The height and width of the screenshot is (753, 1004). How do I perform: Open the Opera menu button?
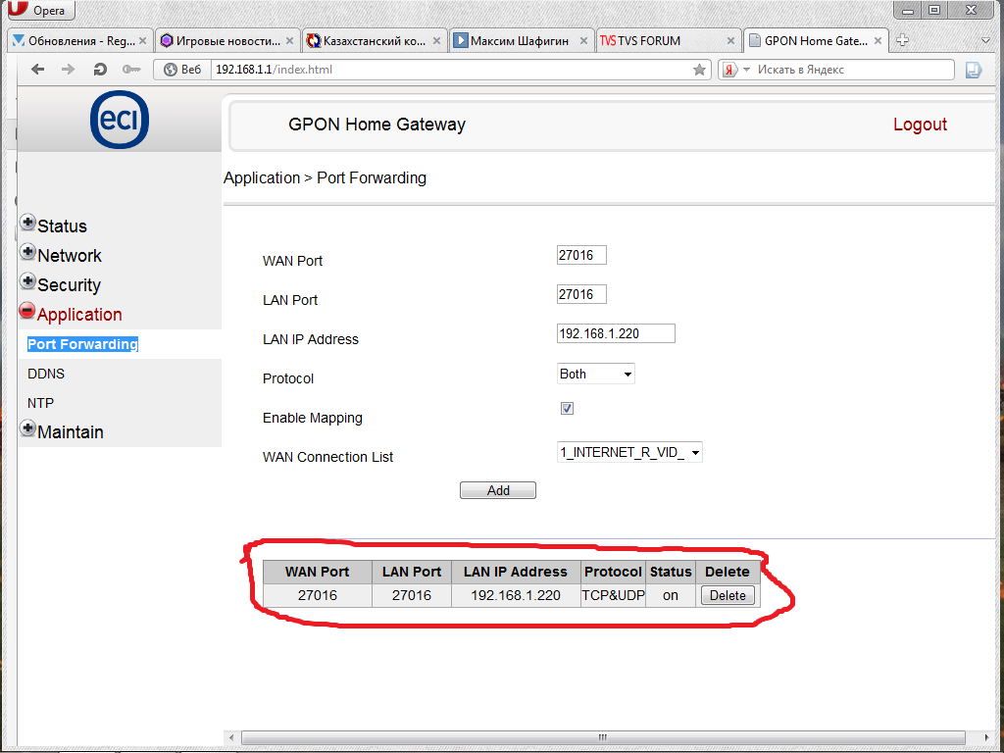pyautogui.click(x=39, y=10)
